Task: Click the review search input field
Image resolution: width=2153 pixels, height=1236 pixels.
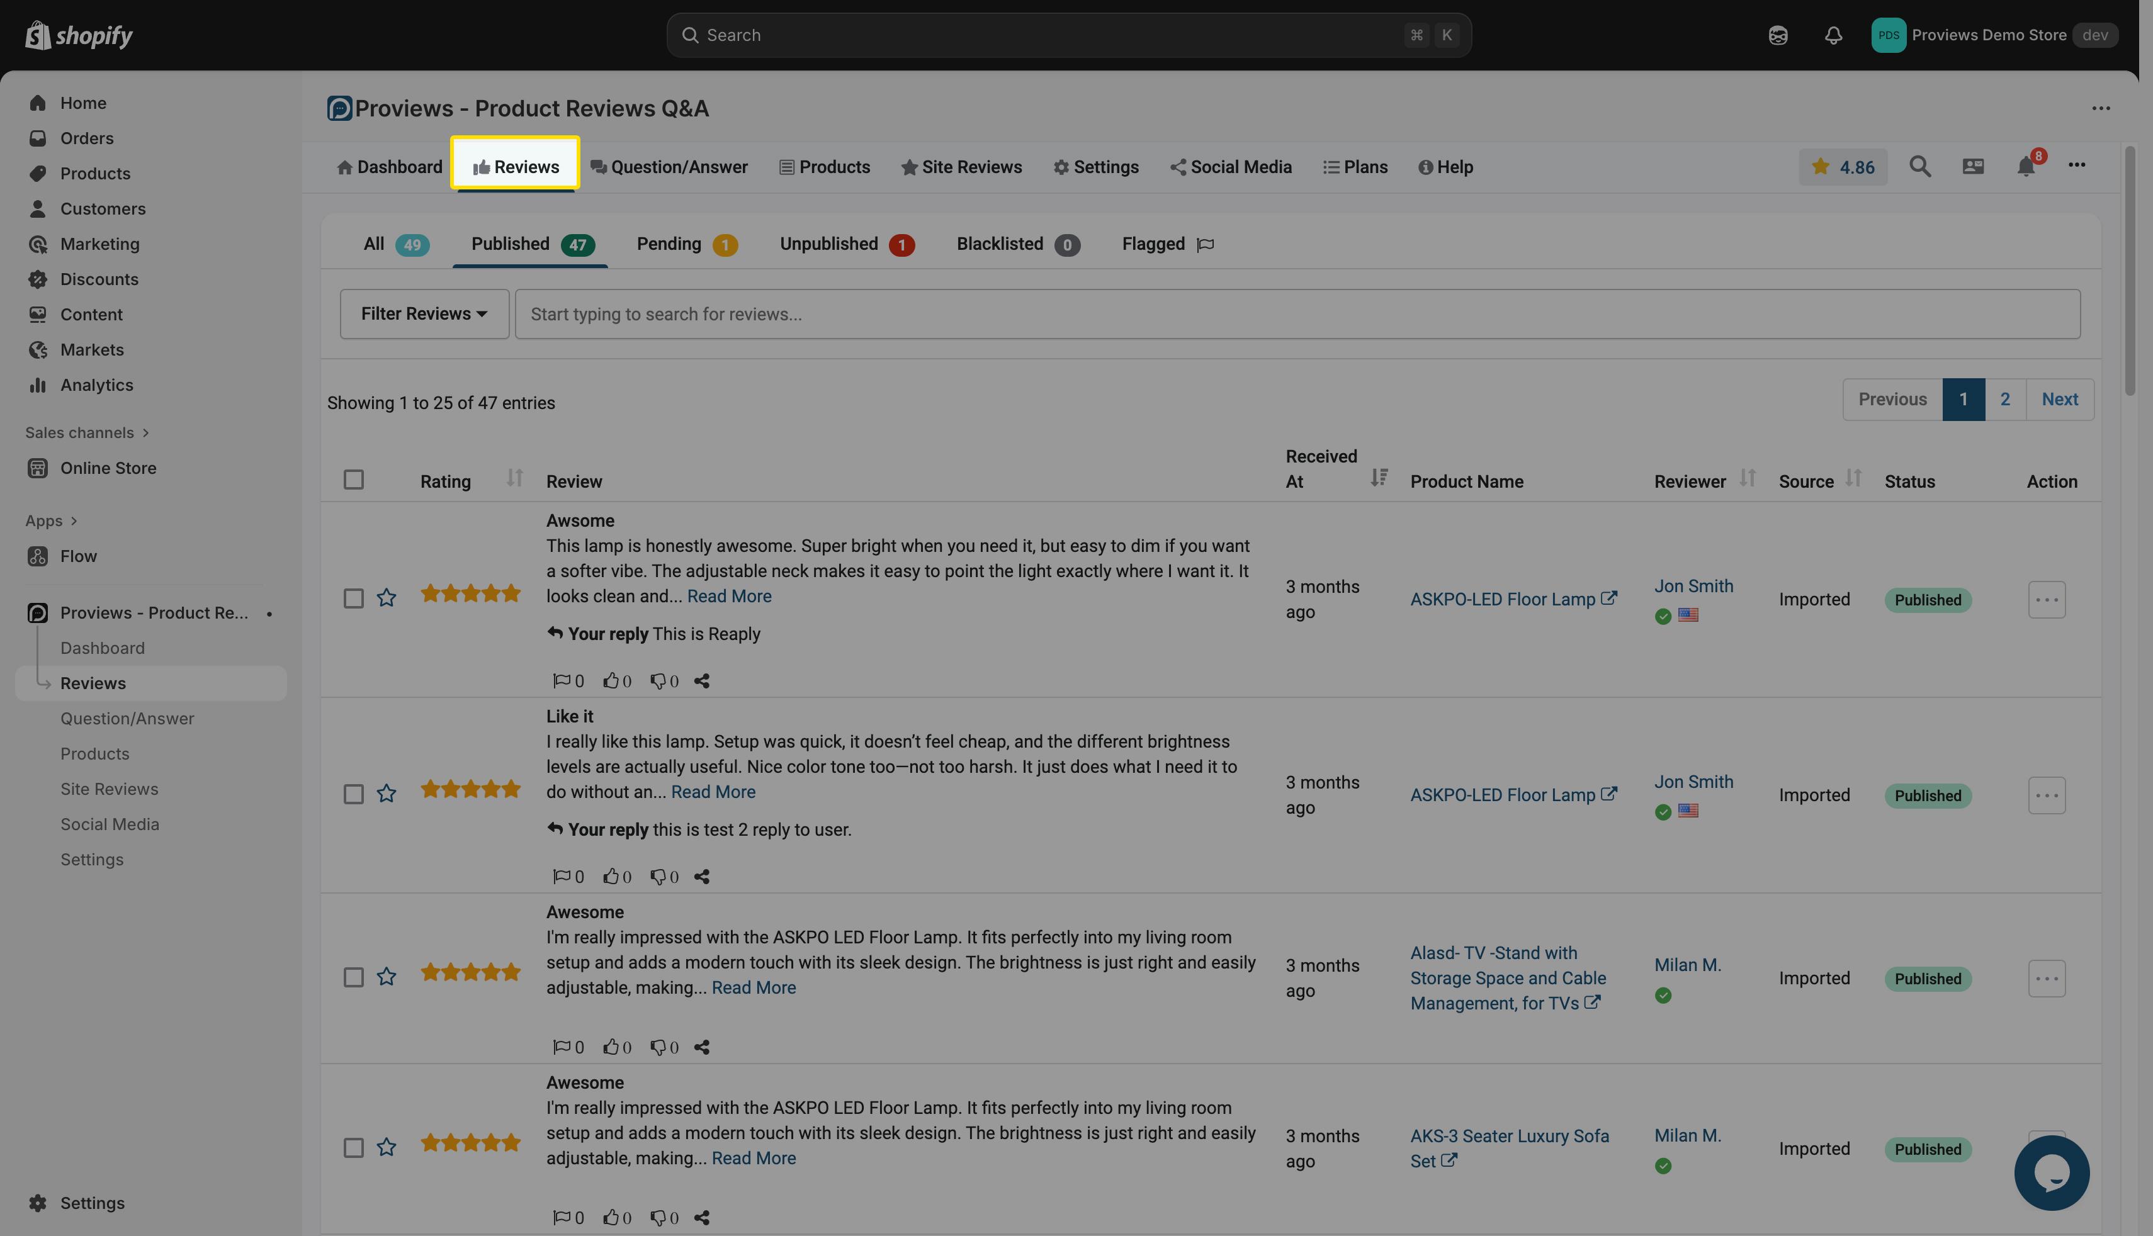Action: coord(1296,314)
